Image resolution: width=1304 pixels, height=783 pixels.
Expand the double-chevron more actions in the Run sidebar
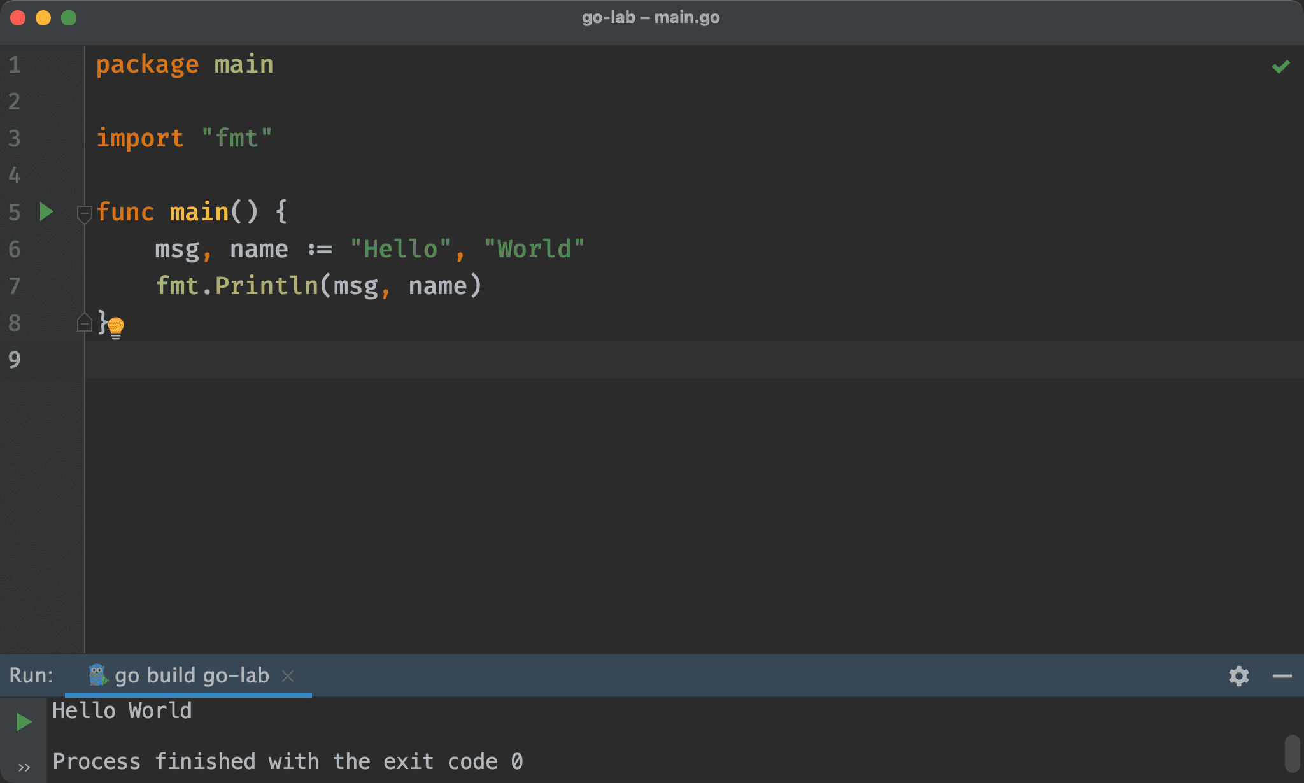coord(24,767)
